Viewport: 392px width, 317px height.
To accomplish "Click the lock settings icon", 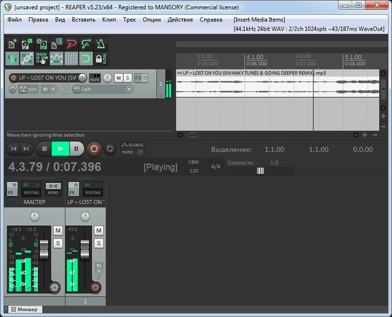I will coord(100,59).
